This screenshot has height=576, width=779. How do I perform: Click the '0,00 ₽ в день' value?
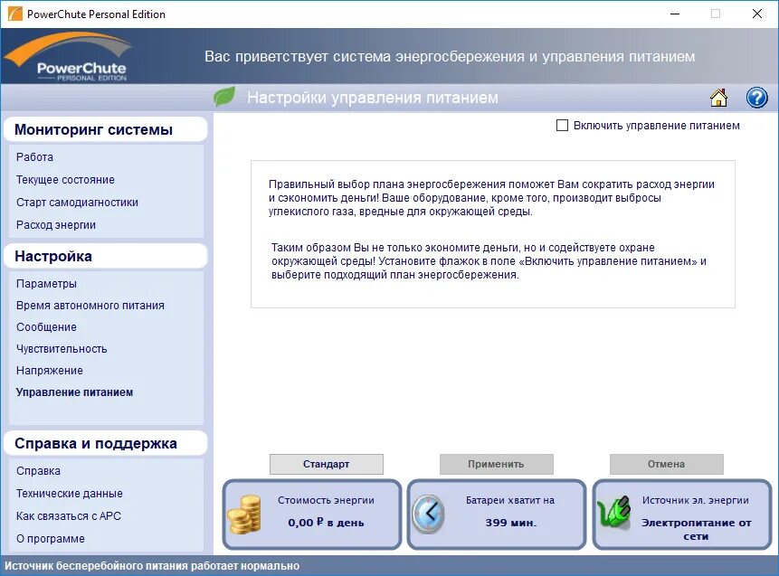tap(326, 523)
